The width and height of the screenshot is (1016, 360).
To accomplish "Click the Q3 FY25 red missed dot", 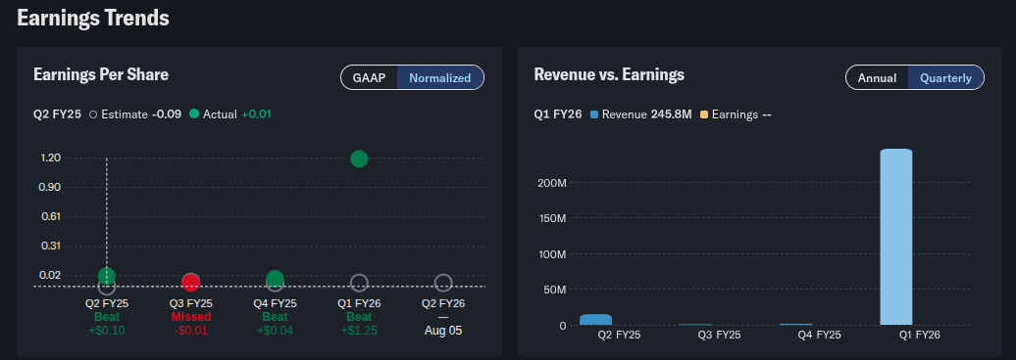I will coord(190,283).
